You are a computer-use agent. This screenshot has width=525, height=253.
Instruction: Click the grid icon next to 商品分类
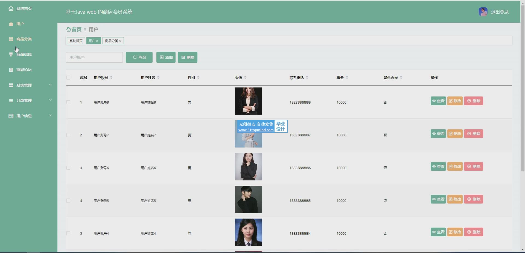click(11, 39)
